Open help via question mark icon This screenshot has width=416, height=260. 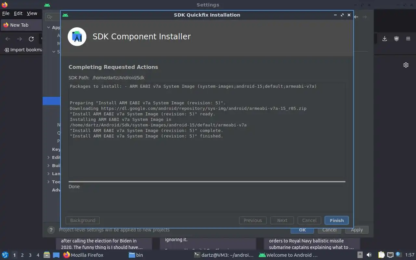[51, 230]
